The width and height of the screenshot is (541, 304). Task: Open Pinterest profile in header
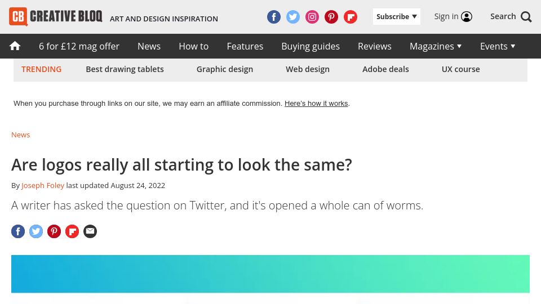(x=331, y=17)
